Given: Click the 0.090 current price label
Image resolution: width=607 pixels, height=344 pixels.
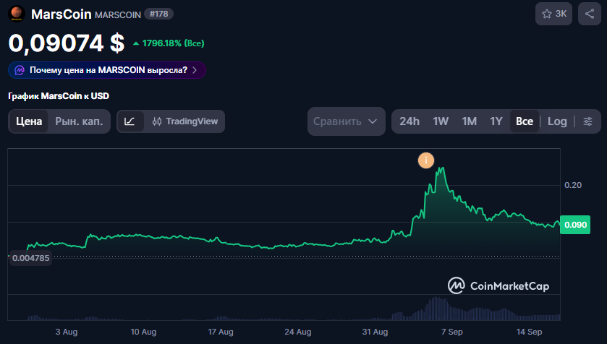Looking at the screenshot, I should click(575, 225).
